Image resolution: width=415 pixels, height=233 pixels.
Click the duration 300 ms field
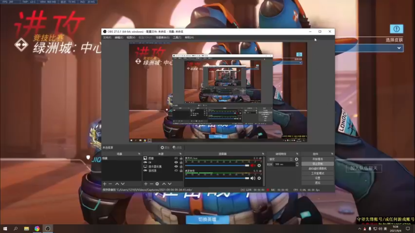pyautogui.click(x=284, y=164)
